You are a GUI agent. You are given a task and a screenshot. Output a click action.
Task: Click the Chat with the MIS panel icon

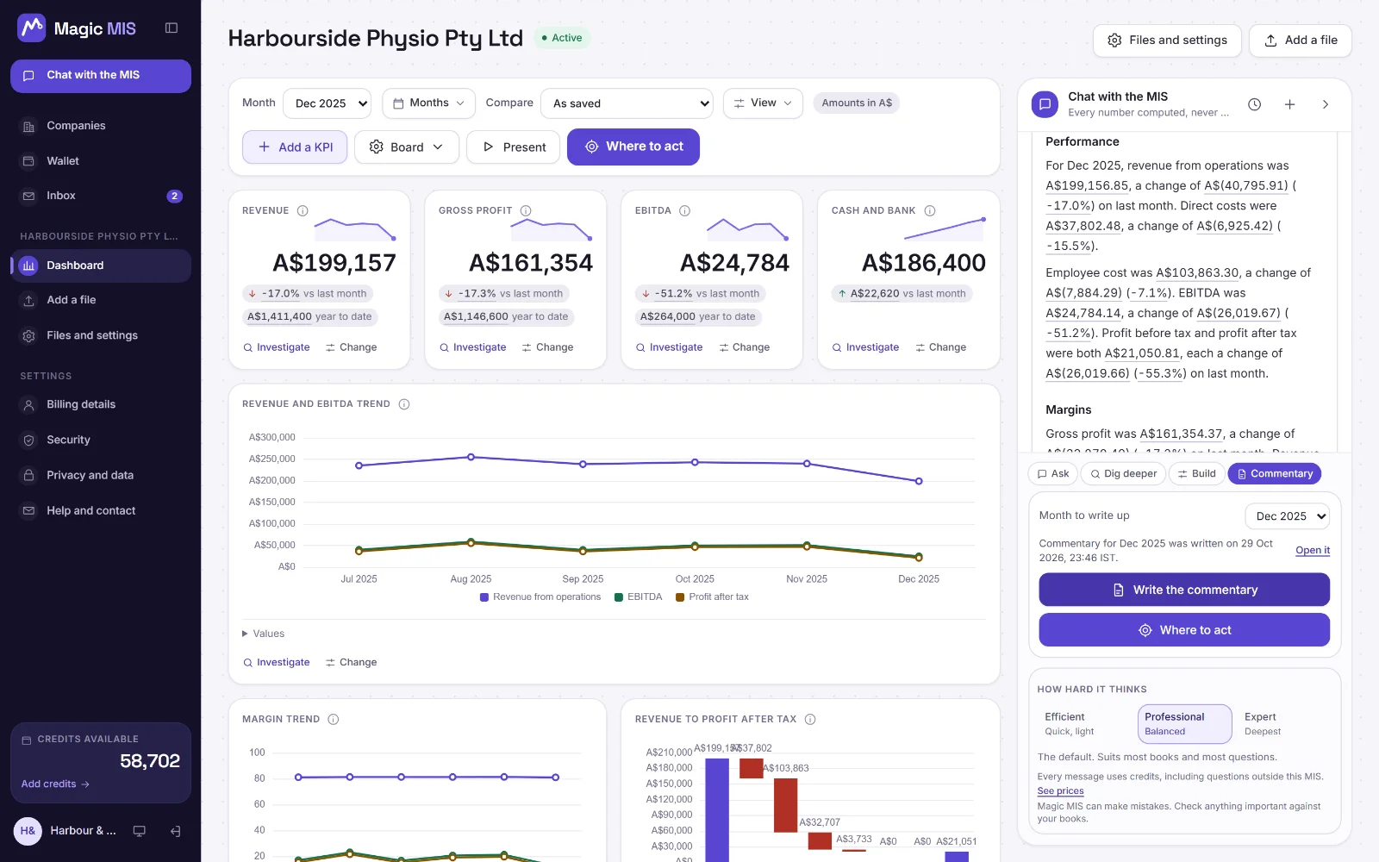pos(1045,104)
